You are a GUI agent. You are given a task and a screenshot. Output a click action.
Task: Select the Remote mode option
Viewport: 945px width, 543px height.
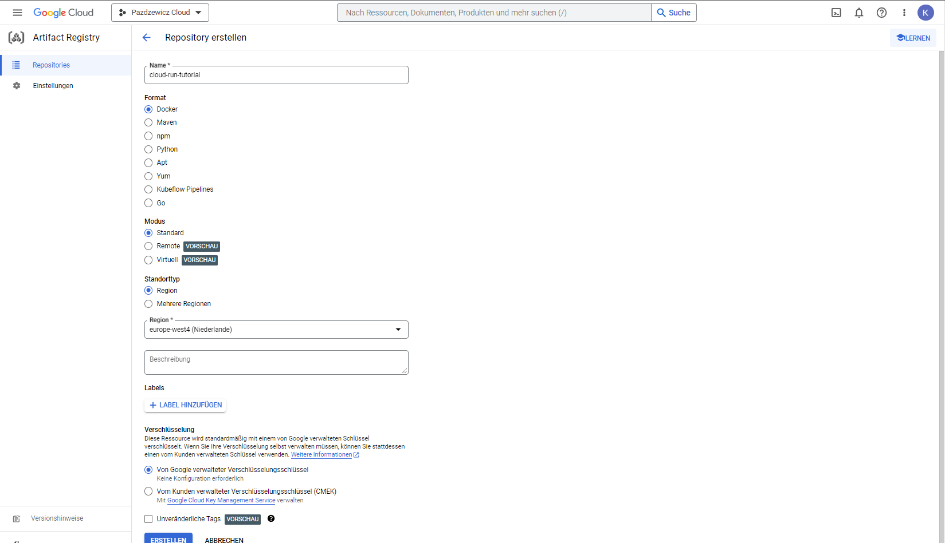148,246
